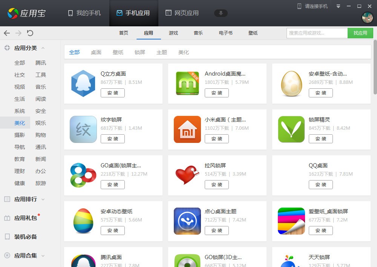Click 应用合集 star icon
Image resolution: width=377 pixels, height=267 pixels.
tap(7, 255)
